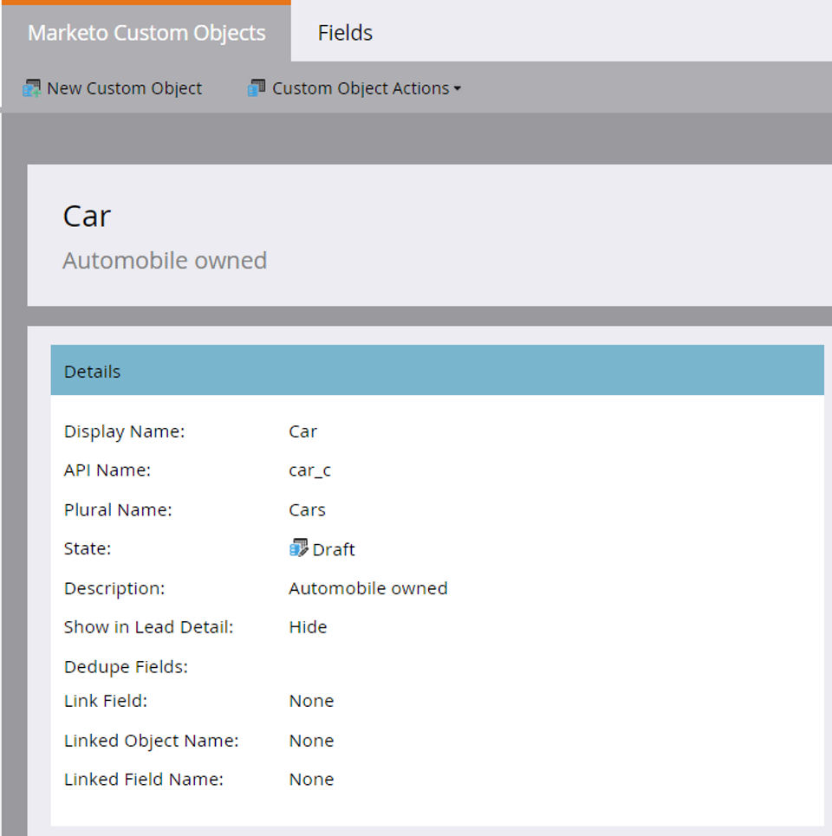This screenshot has width=832, height=836.
Task: Click the Link Field value None
Action: (311, 701)
